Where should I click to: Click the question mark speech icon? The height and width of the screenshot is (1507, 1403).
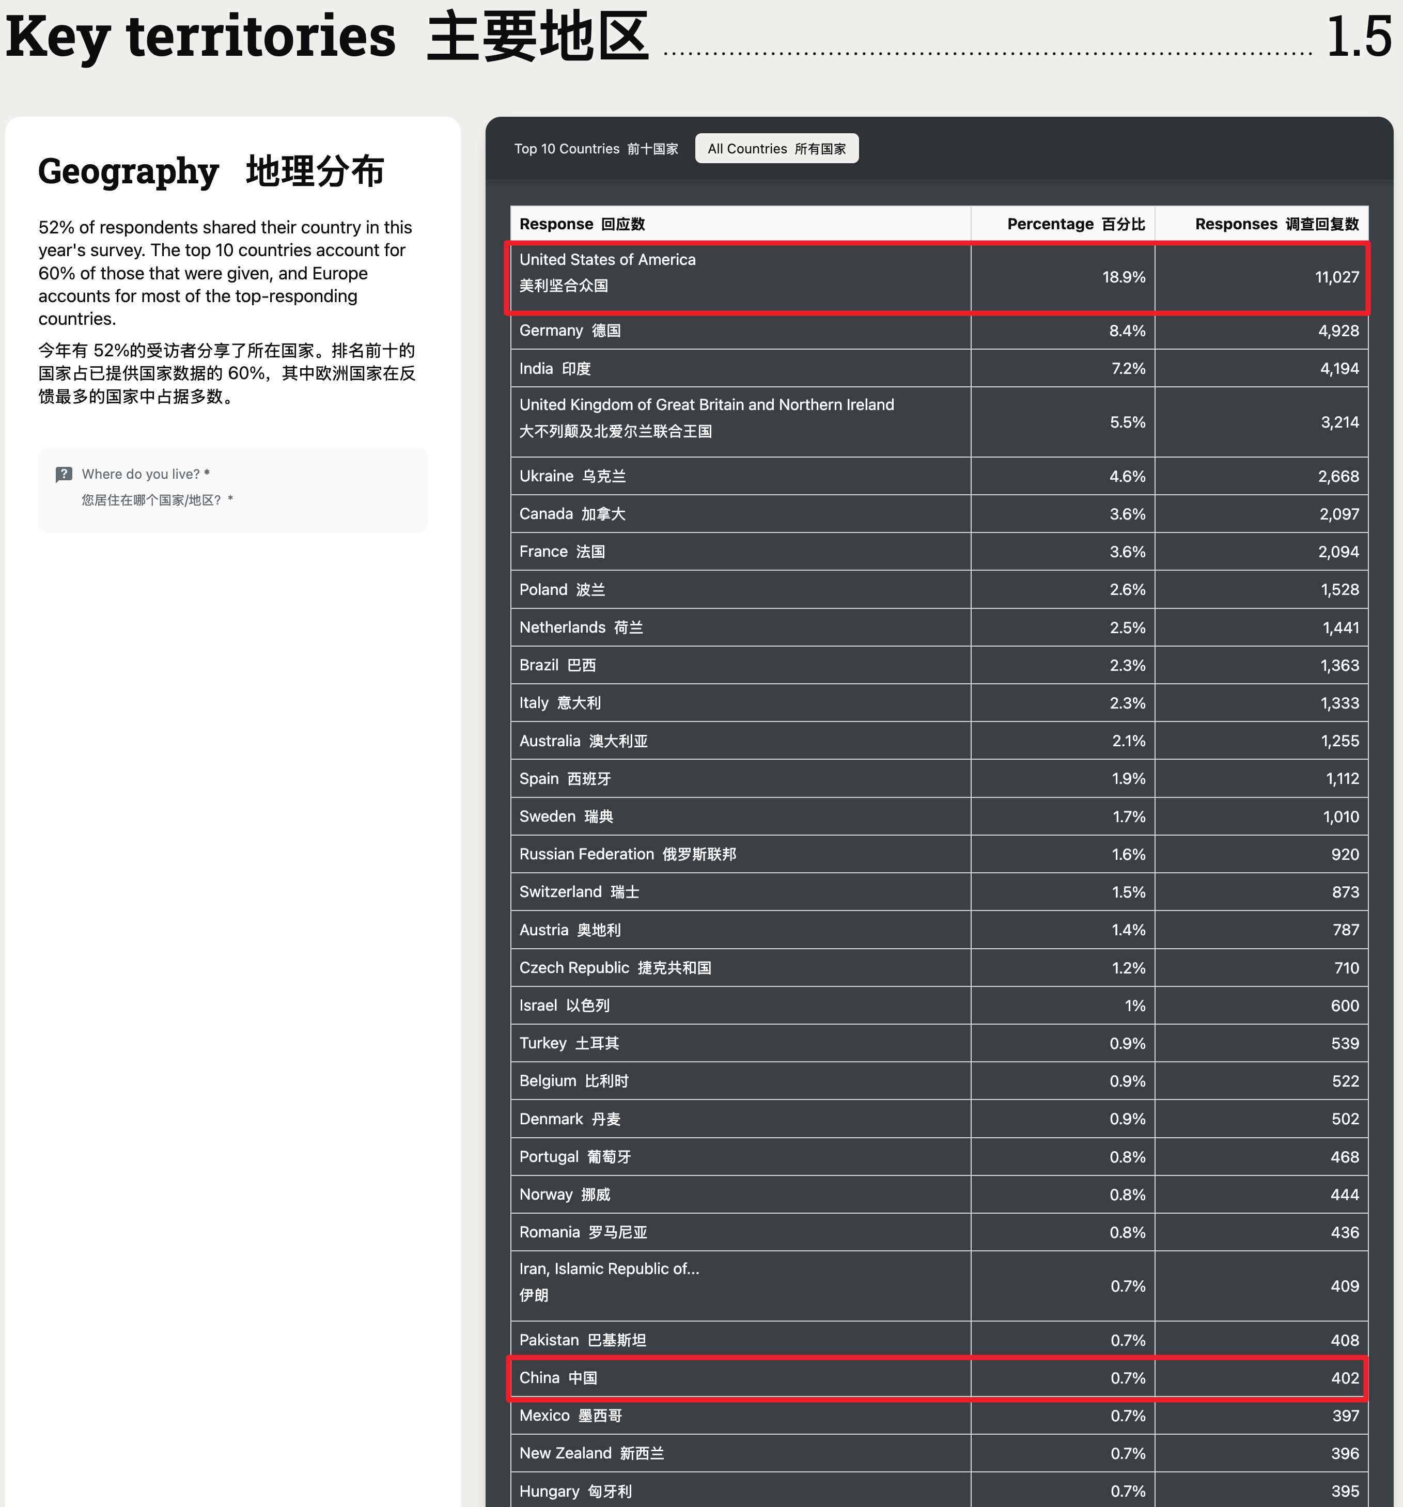point(64,475)
